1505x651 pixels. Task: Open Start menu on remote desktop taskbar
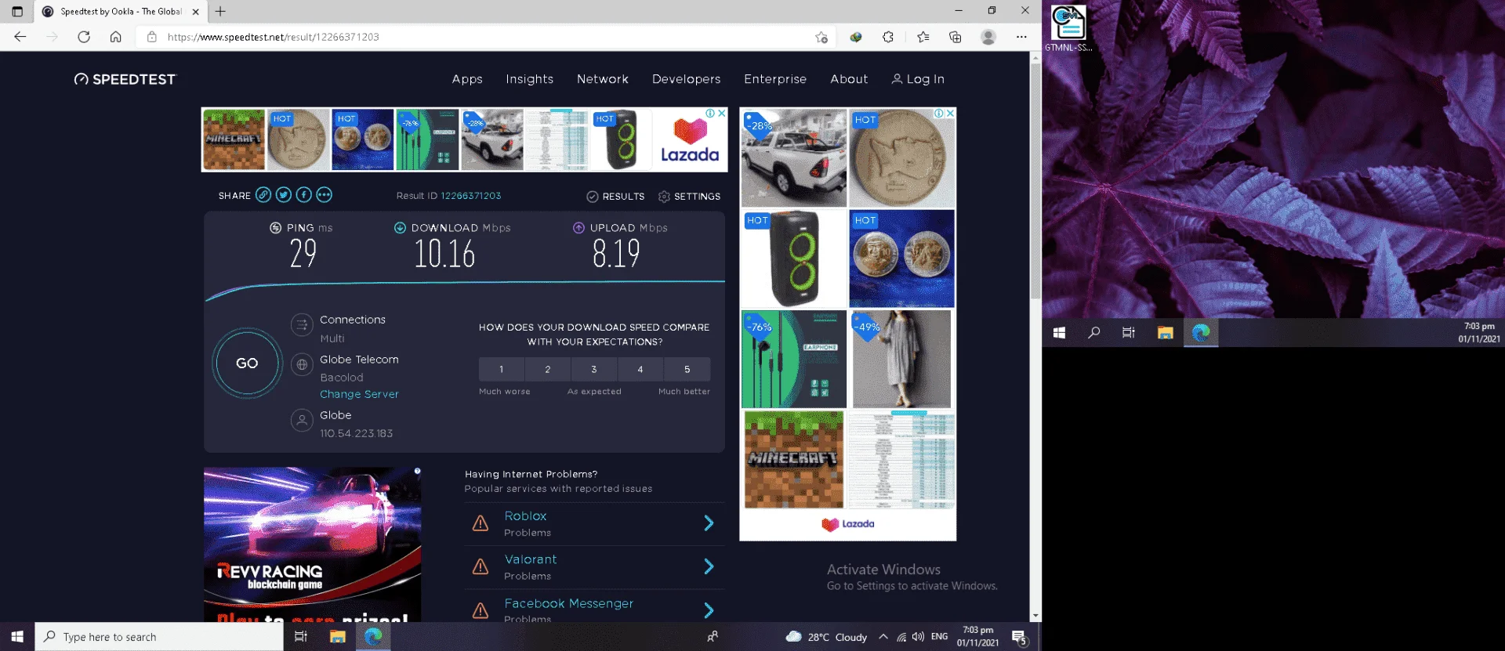point(1059,333)
